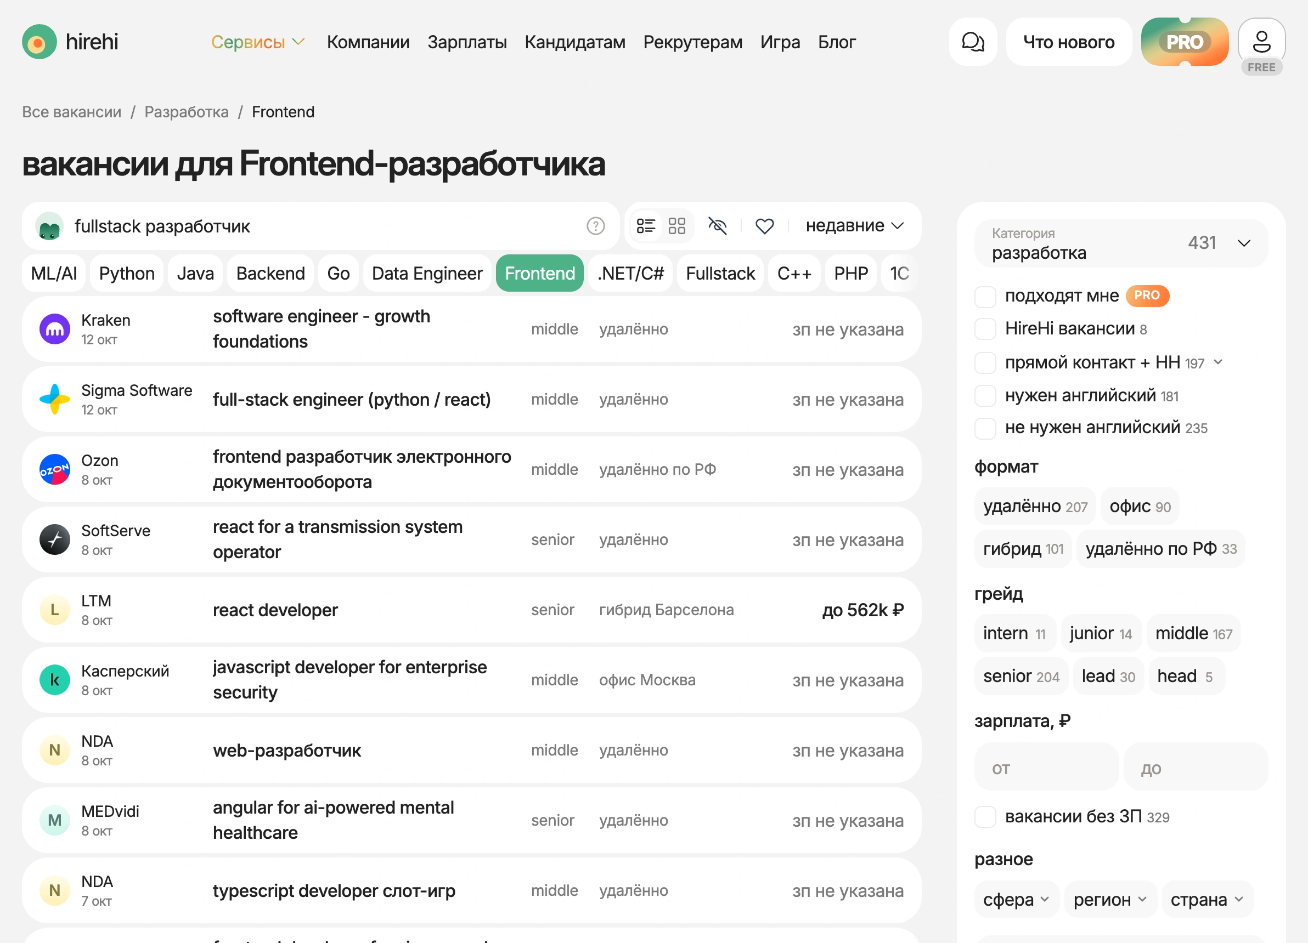The image size is (1308, 943).
Task: Toggle hidden vacancies eye icon
Action: [x=718, y=226]
